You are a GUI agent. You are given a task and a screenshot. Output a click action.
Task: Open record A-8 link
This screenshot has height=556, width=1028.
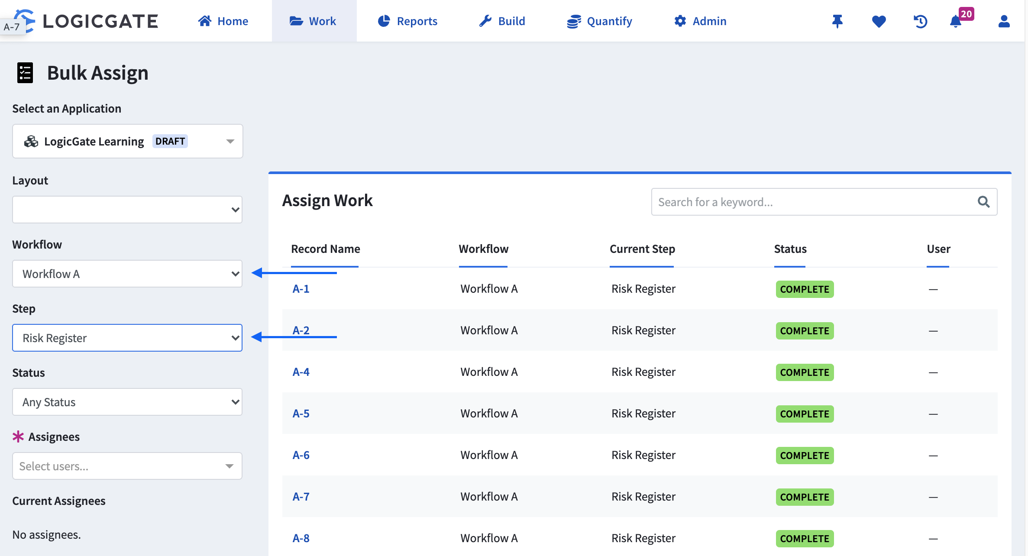(x=301, y=538)
